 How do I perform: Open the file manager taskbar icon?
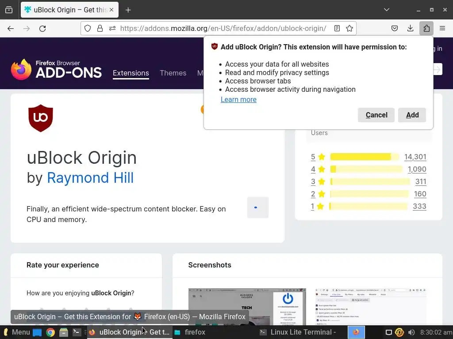pyautogui.click(x=64, y=332)
